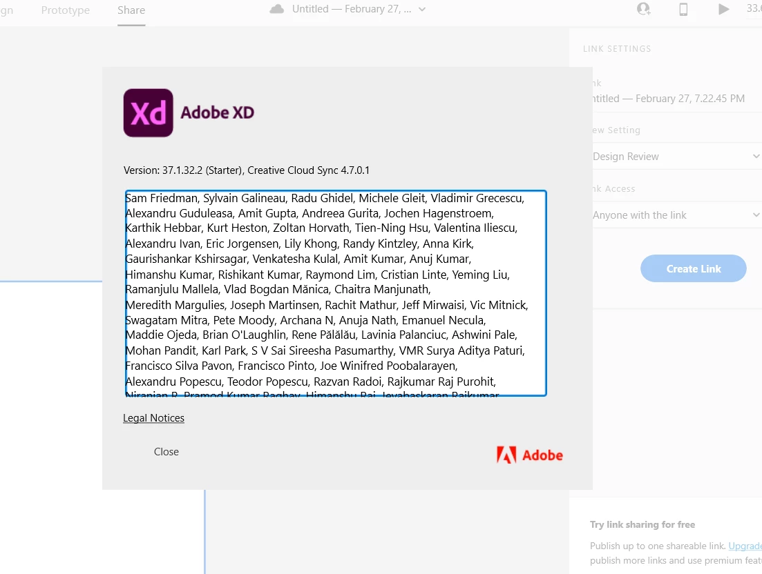762x574 pixels.
Task: Click the Untitled document name in title bar
Action: [352, 9]
